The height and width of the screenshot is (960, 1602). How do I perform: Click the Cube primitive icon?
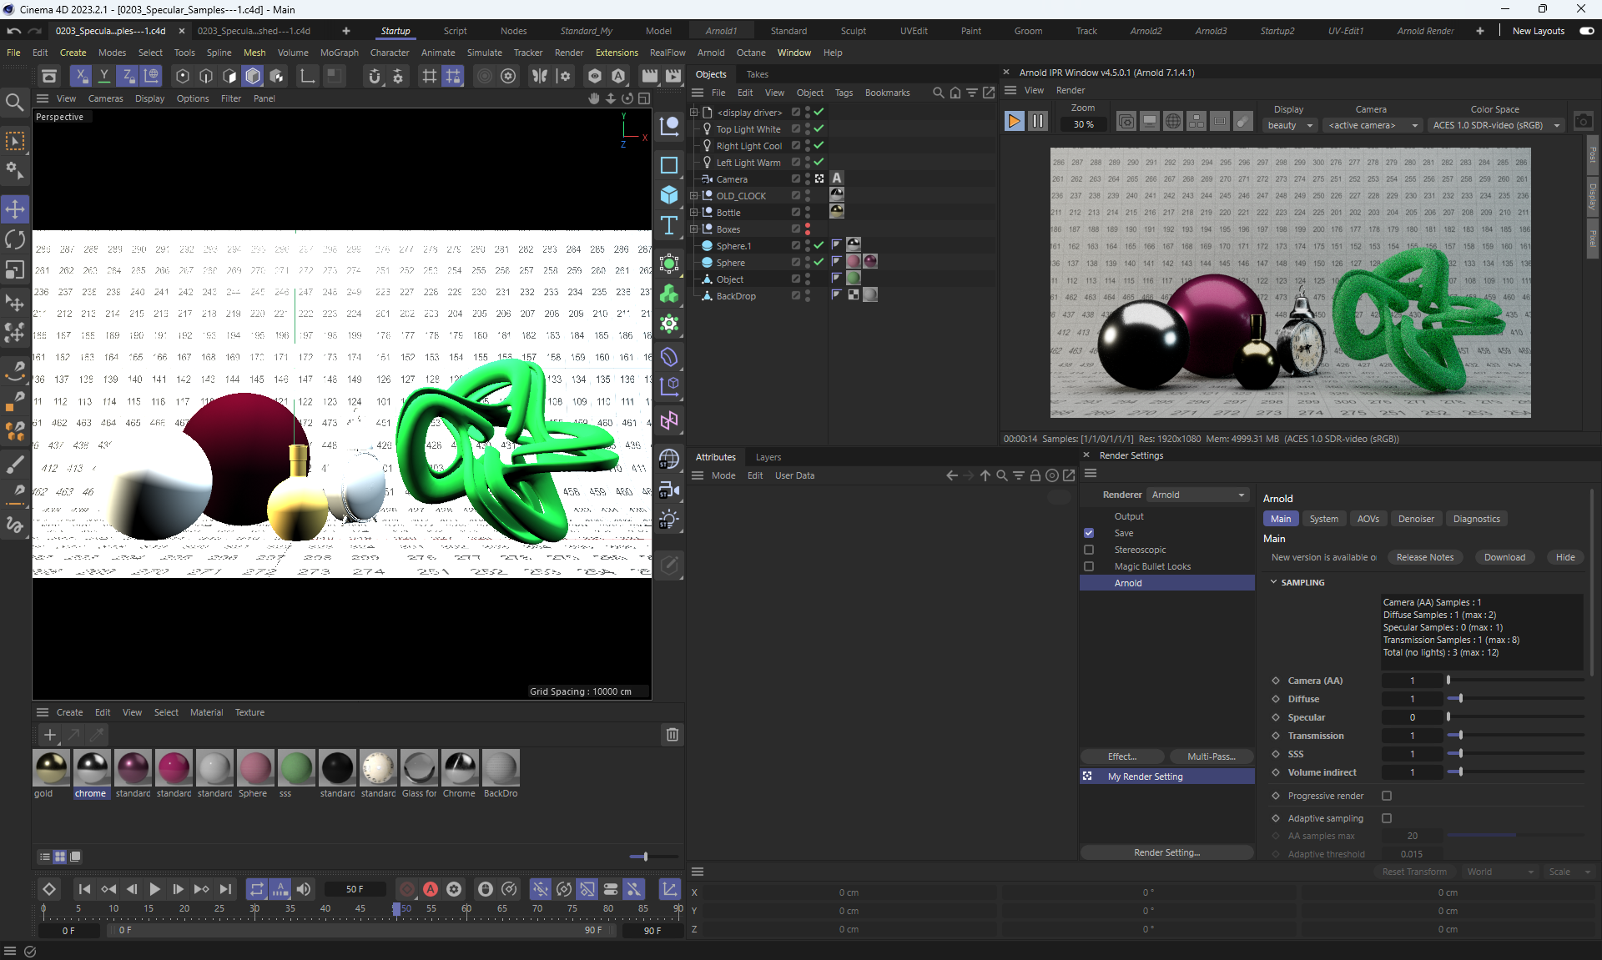669,195
